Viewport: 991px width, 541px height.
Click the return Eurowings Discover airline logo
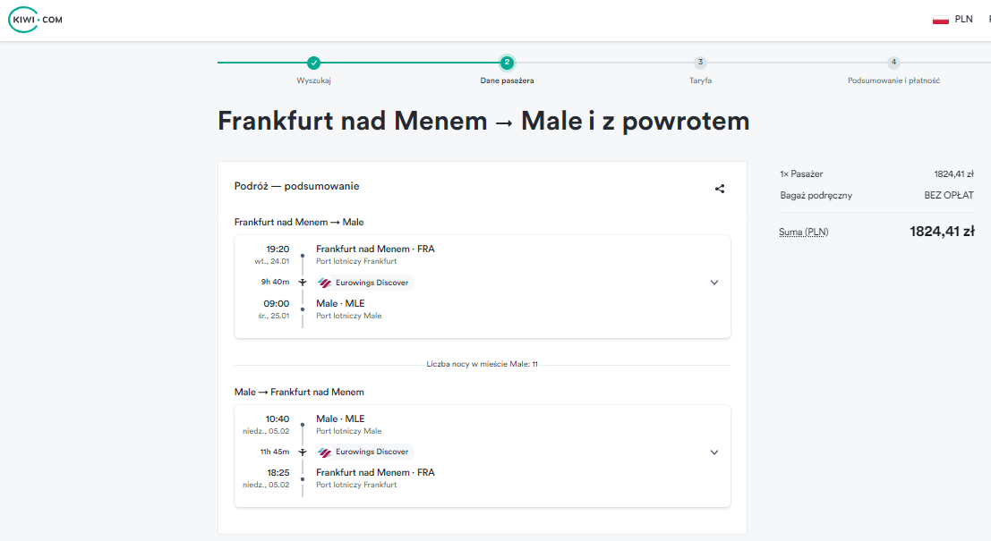coord(325,452)
